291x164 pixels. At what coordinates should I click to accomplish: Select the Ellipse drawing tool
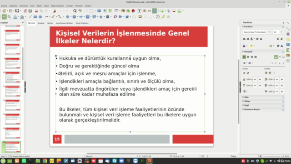40,17
